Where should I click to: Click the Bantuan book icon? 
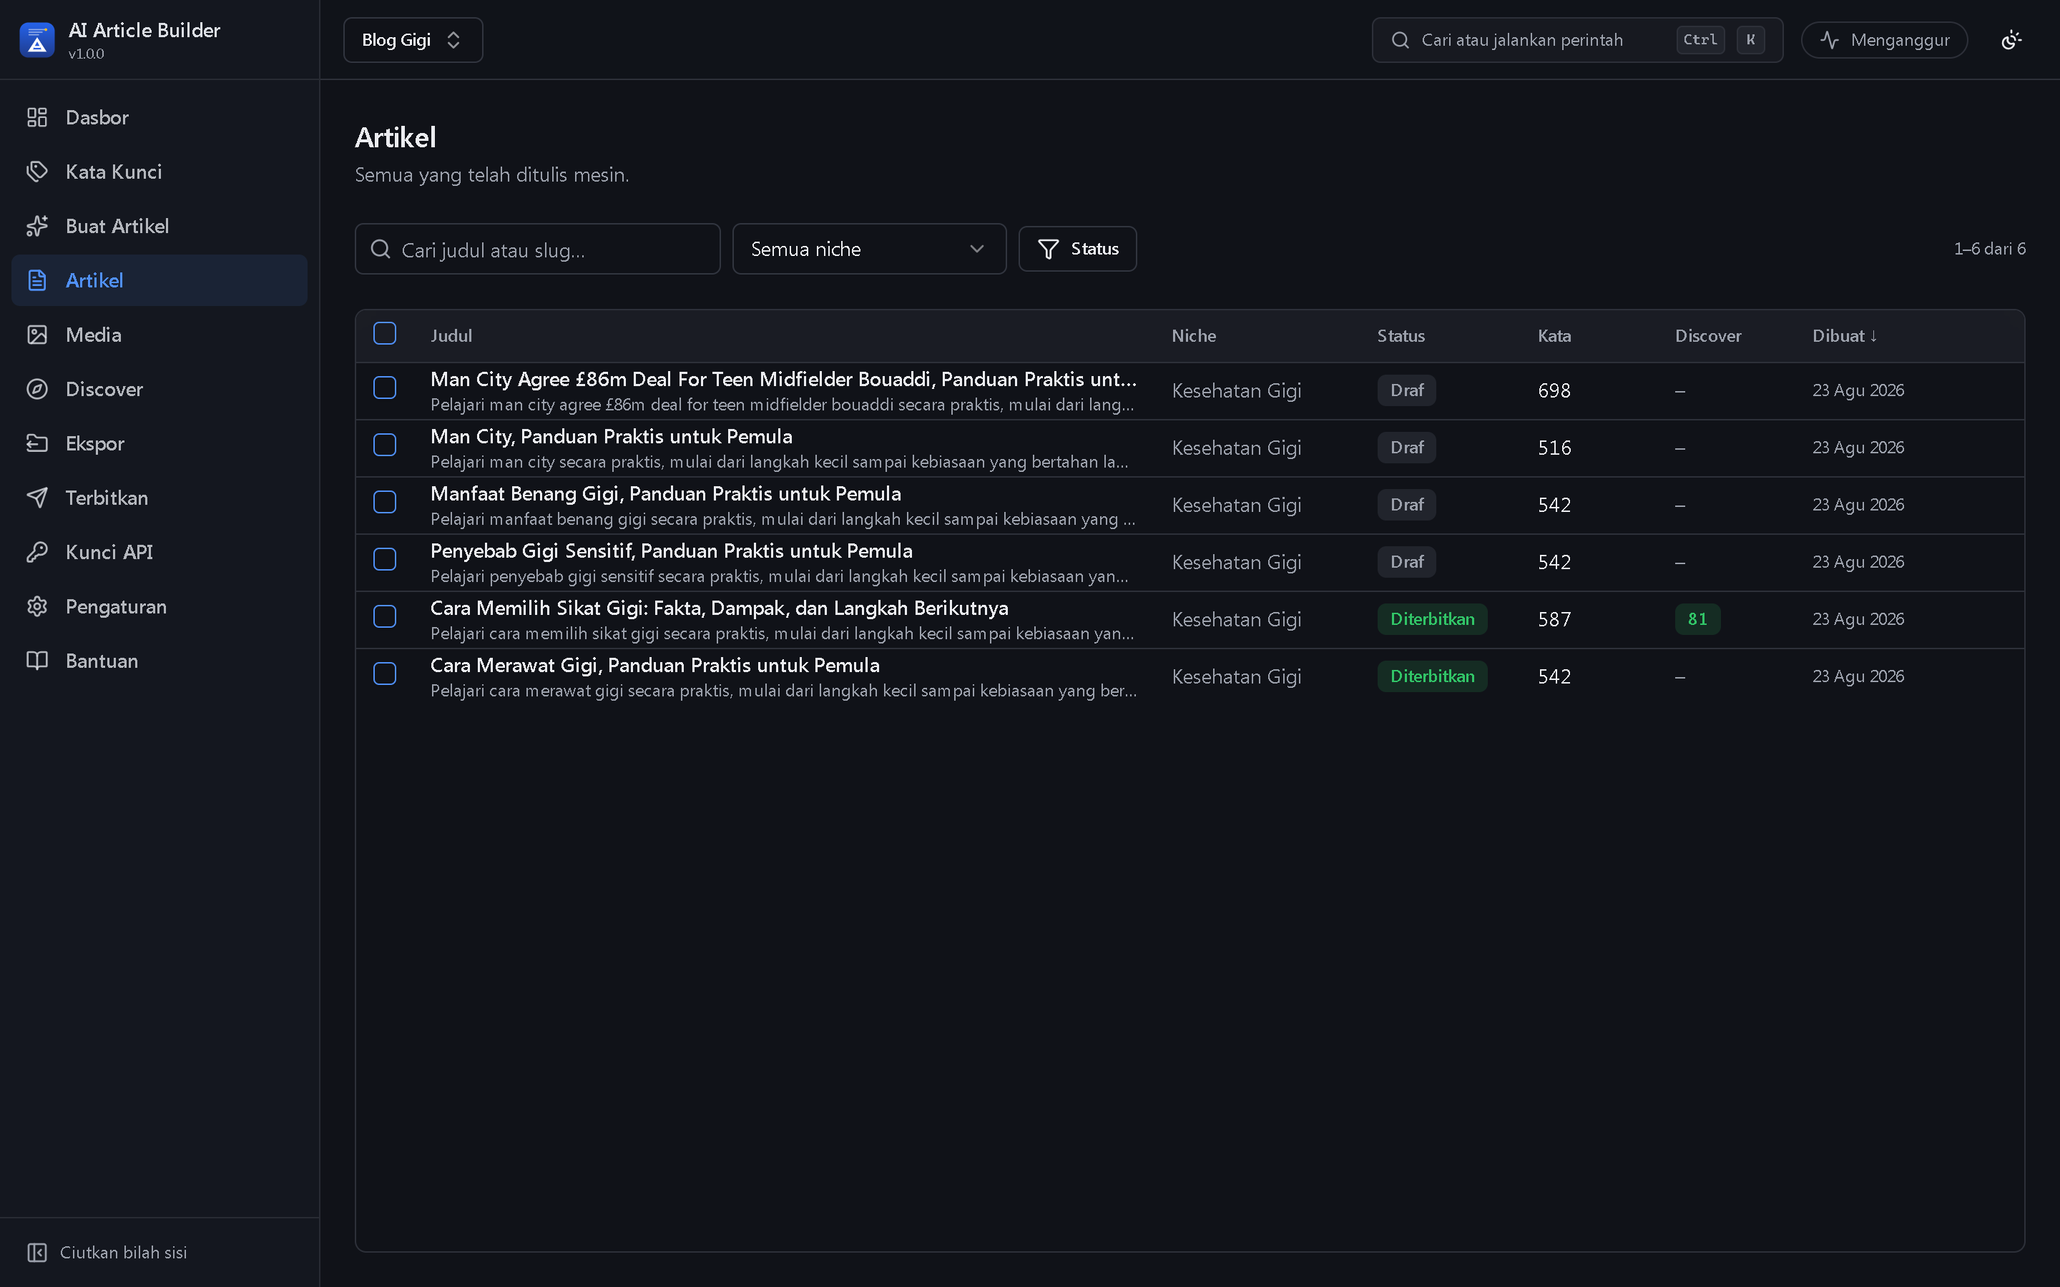36,661
